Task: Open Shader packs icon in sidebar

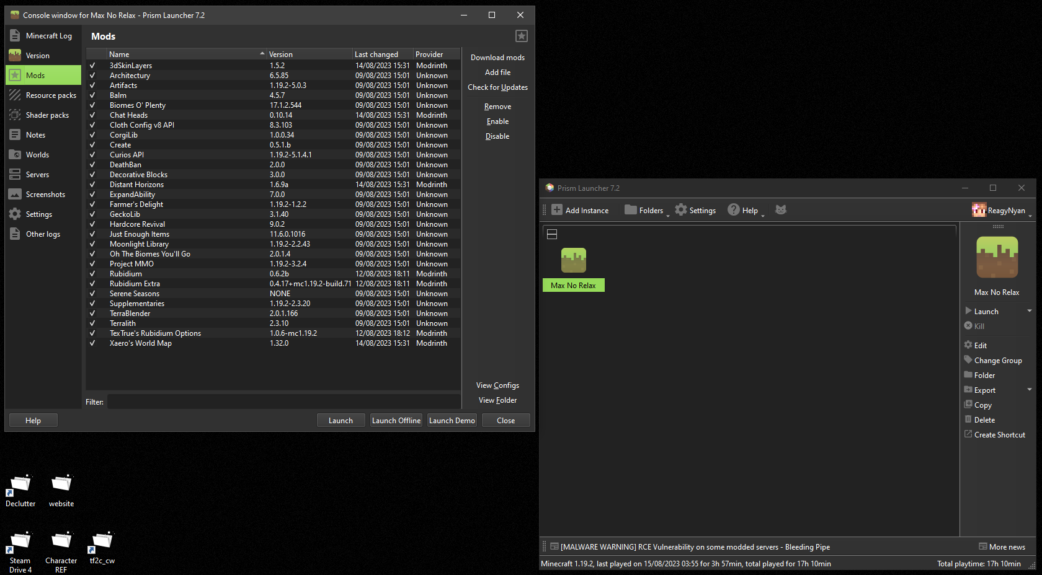Action: 15,115
